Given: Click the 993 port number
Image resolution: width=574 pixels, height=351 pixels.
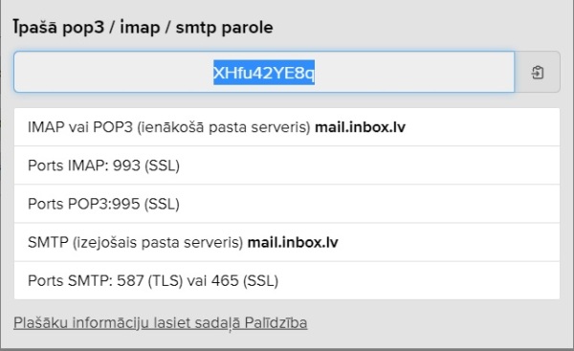Looking at the screenshot, I should 126,165.
